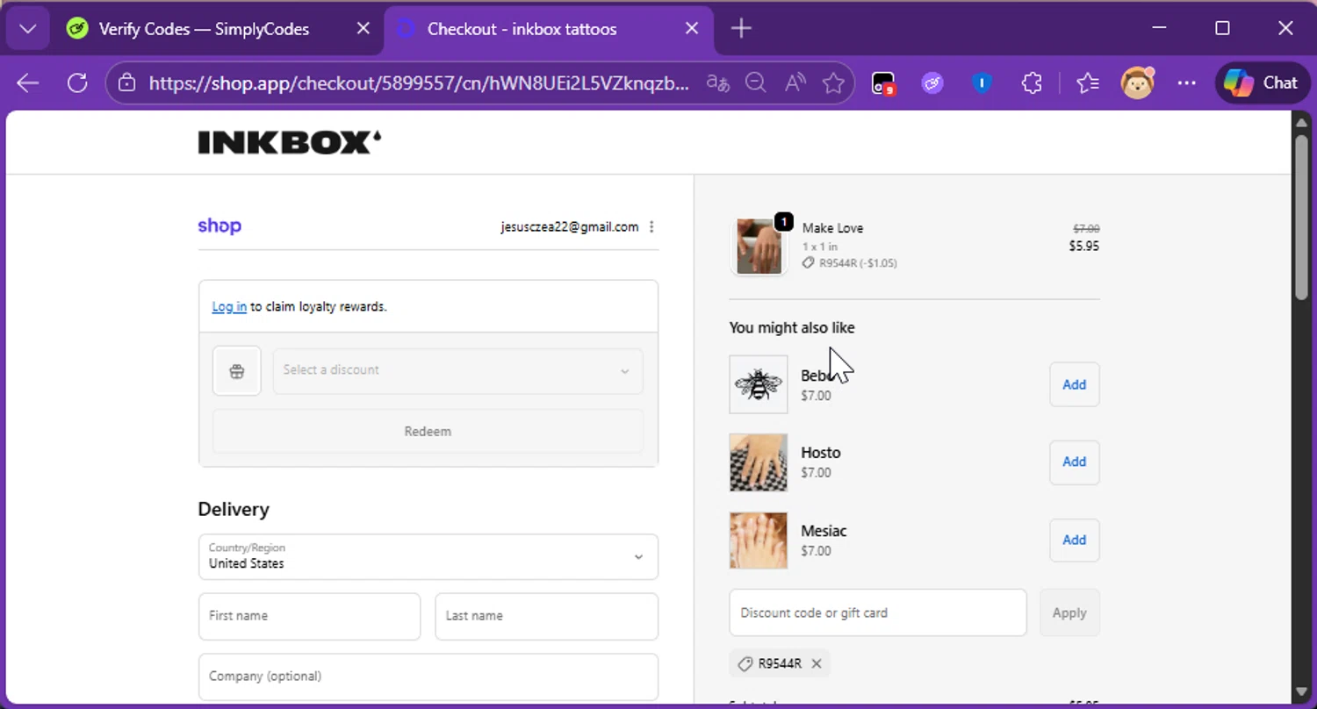Click the You might also like heading
Viewport: 1317px width, 709px height.
[792, 327]
